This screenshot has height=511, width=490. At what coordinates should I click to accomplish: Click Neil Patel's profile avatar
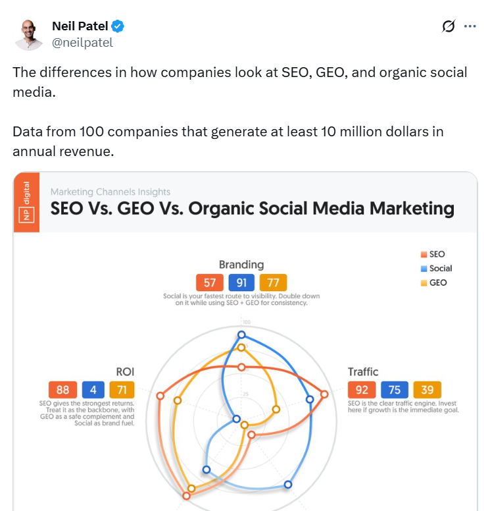coord(30,34)
